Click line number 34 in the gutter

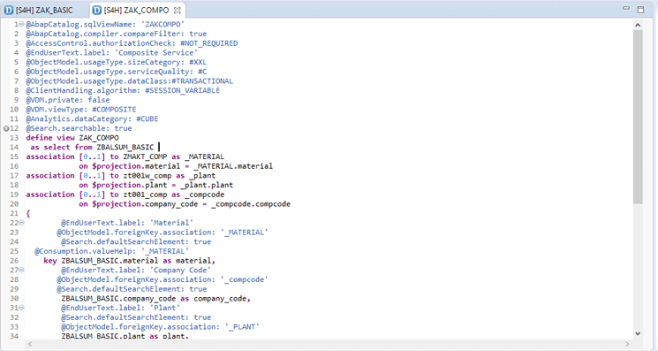14,336
